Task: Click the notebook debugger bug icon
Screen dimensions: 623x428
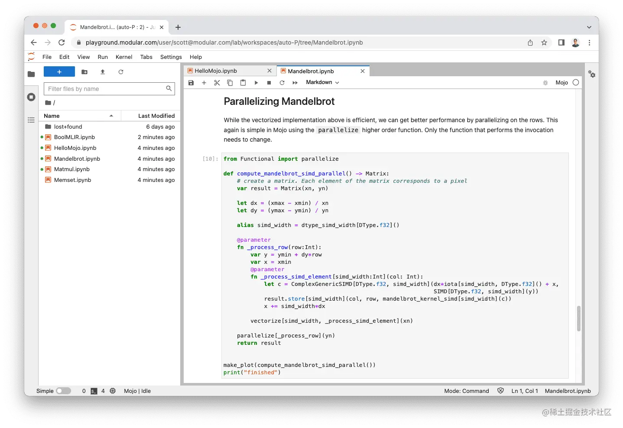Action: [545, 83]
